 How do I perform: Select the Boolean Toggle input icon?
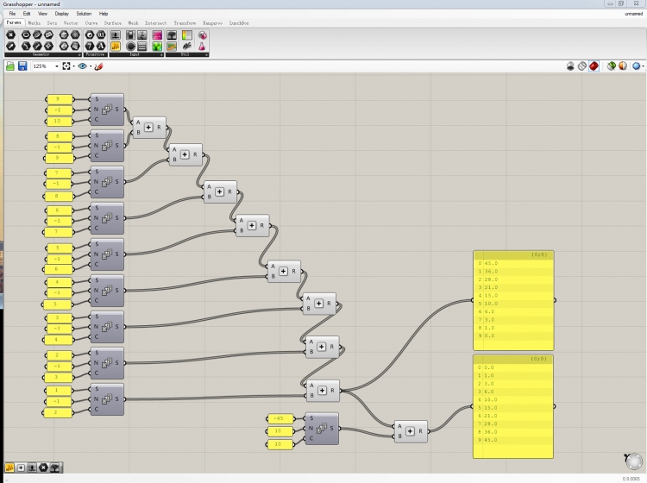click(x=131, y=35)
